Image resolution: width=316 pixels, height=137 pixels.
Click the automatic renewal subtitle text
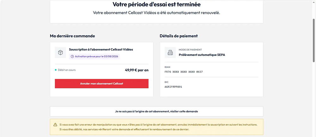coord(157,13)
